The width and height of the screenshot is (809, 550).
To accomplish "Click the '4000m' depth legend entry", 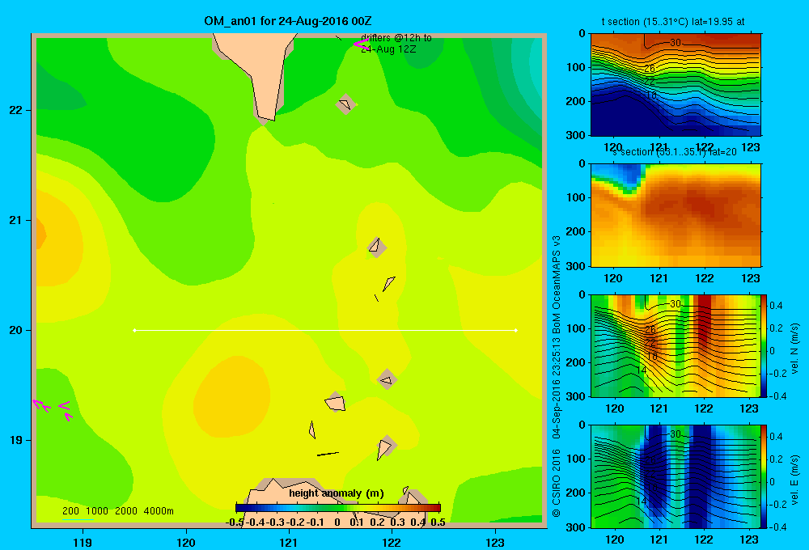I will (159, 511).
